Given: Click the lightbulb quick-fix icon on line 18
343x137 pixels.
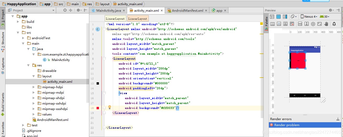Looking at the screenshot, I should click(110, 107).
